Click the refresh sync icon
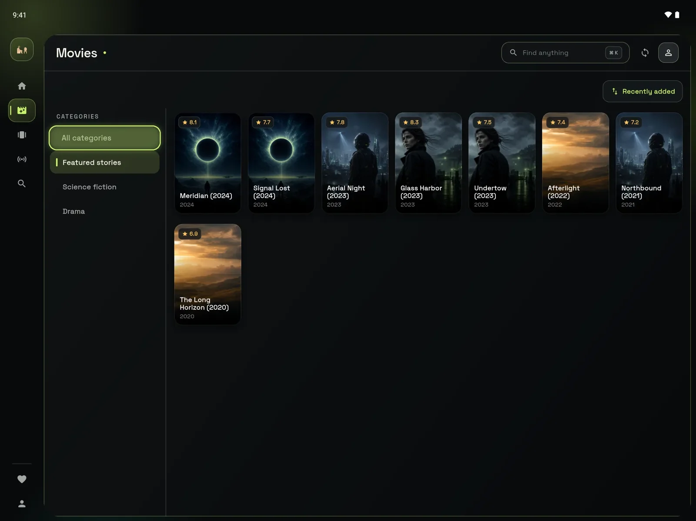696x521 pixels. (x=645, y=53)
